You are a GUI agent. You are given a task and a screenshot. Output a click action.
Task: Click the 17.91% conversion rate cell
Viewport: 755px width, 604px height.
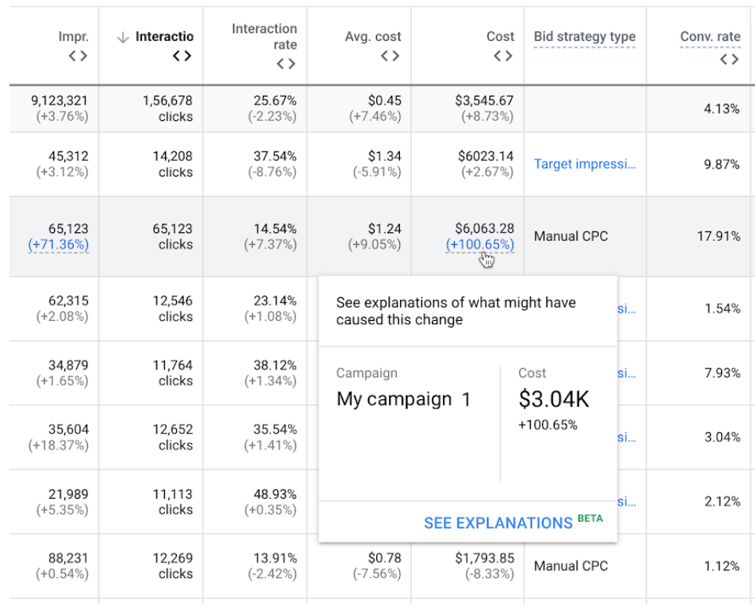click(x=718, y=236)
